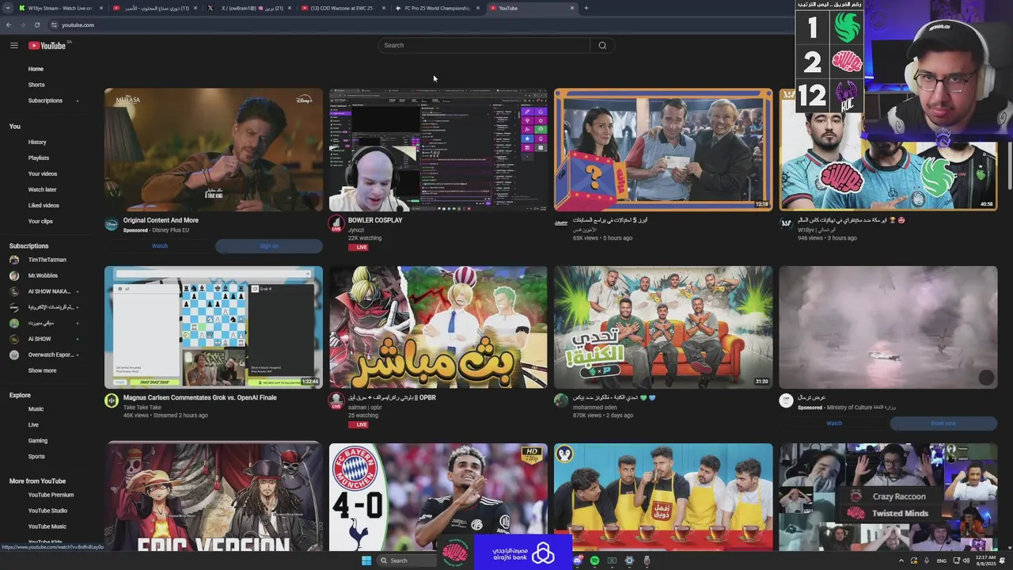The image size is (1013, 570).
Task: Click Watch on Ministry of Culture ad
Action: coord(834,423)
